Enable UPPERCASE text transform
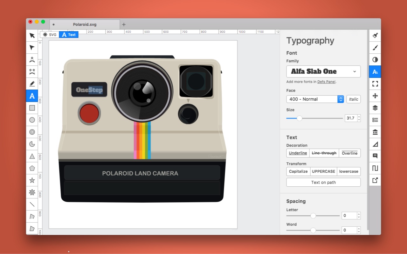The height and width of the screenshot is (254, 407). click(323, 171)
